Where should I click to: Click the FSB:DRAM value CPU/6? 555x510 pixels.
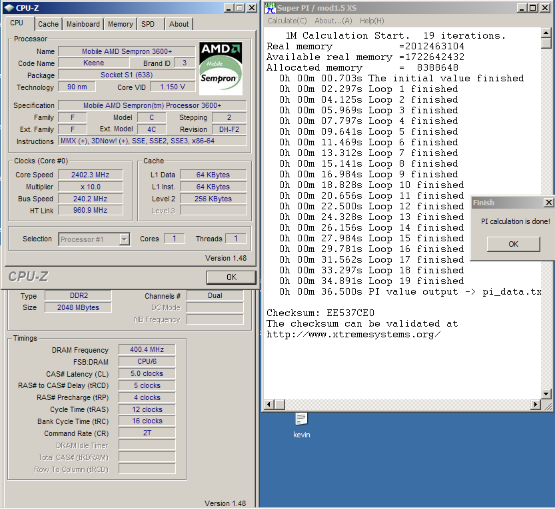coord(147,361)
